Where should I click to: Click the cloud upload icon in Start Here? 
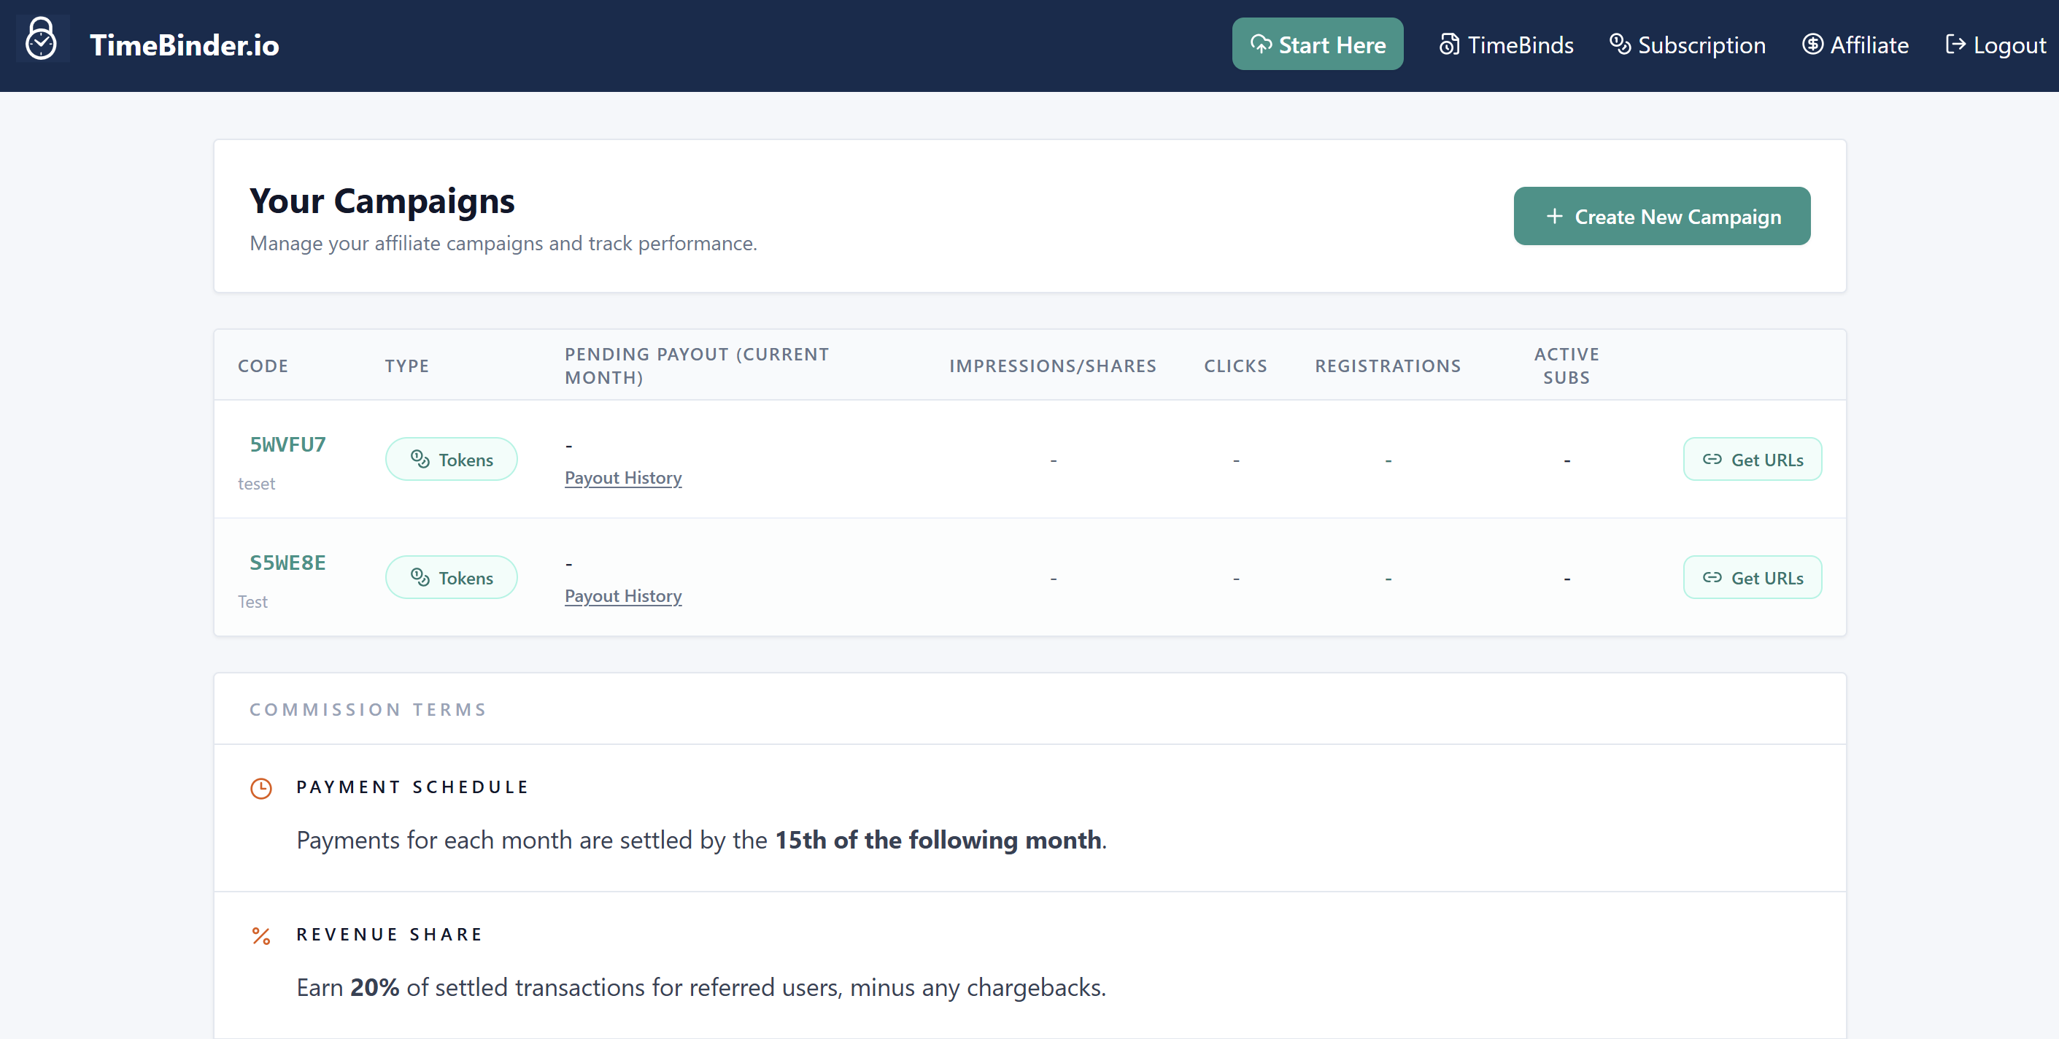(x=1261, y=45)
